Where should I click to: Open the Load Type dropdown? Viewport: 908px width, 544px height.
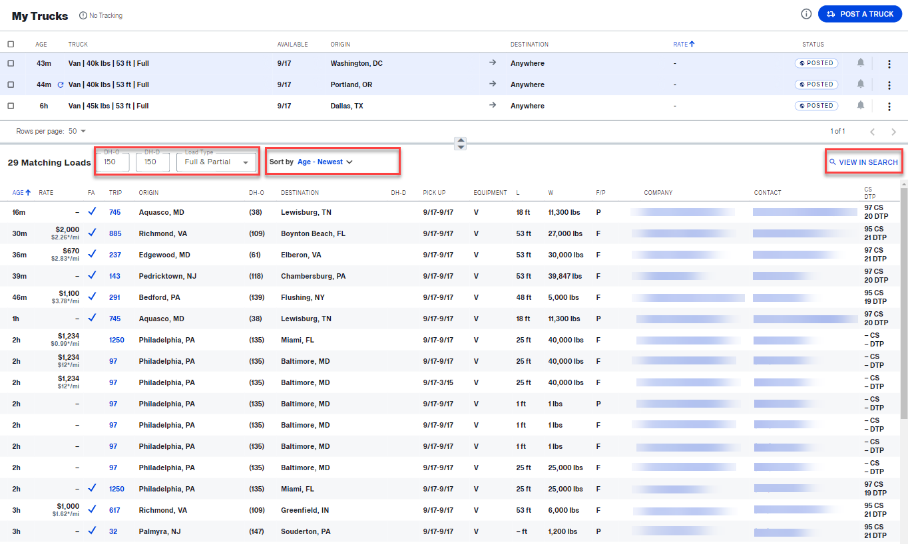coord(216,161)
